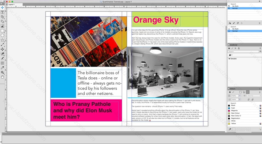This screenshot has width=262, height=144.
Task: Adjust the opacity percentage stepper
Action: 240,99
